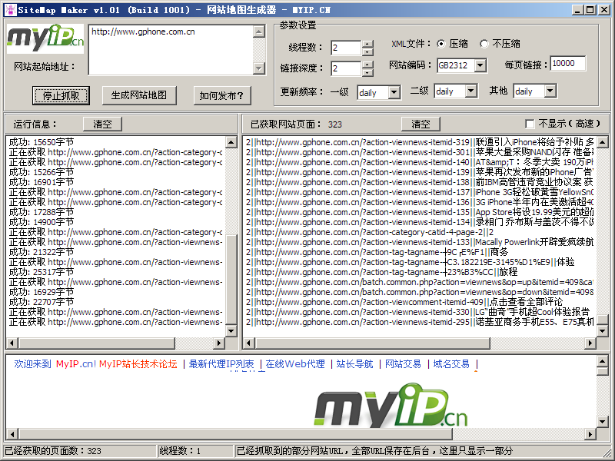The height and width of the screenshot is (461, 615).
Task: Click the MyIP.cn logo at top left
Action: click(45, 39)
